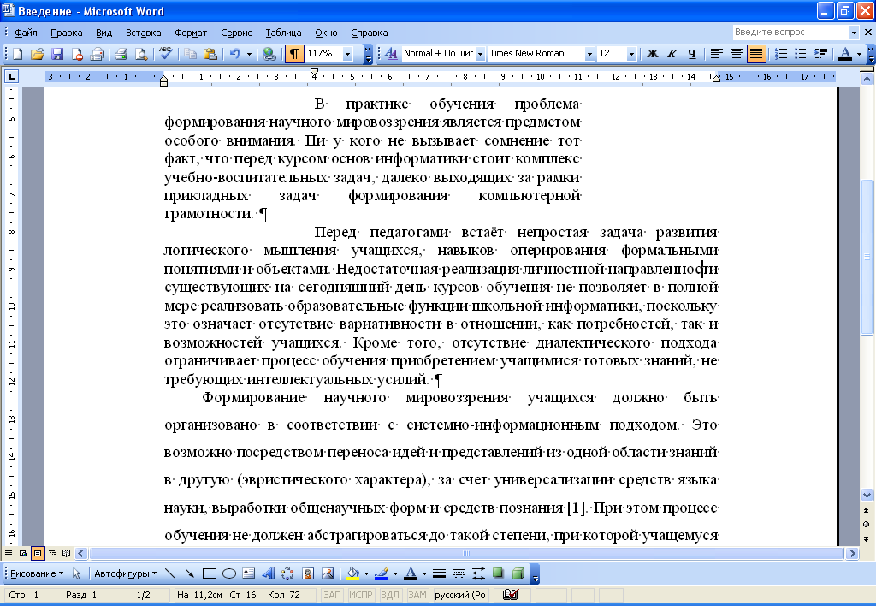The width and height of the screenshot is (876, 606).
Task: Open the font size 12 dropdown
Action: click(x=631, y=54)
